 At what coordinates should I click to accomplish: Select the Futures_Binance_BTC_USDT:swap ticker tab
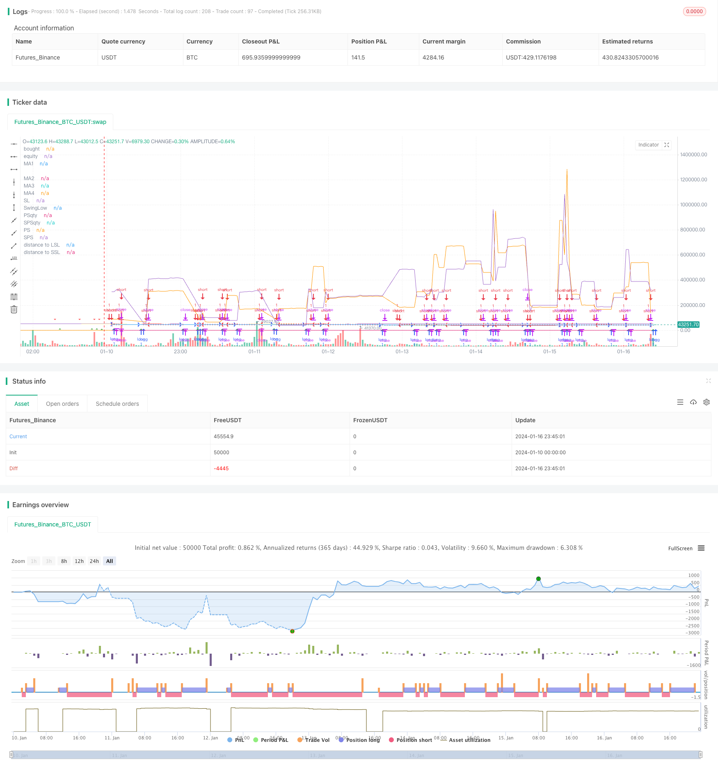click(x=60, y=122)
